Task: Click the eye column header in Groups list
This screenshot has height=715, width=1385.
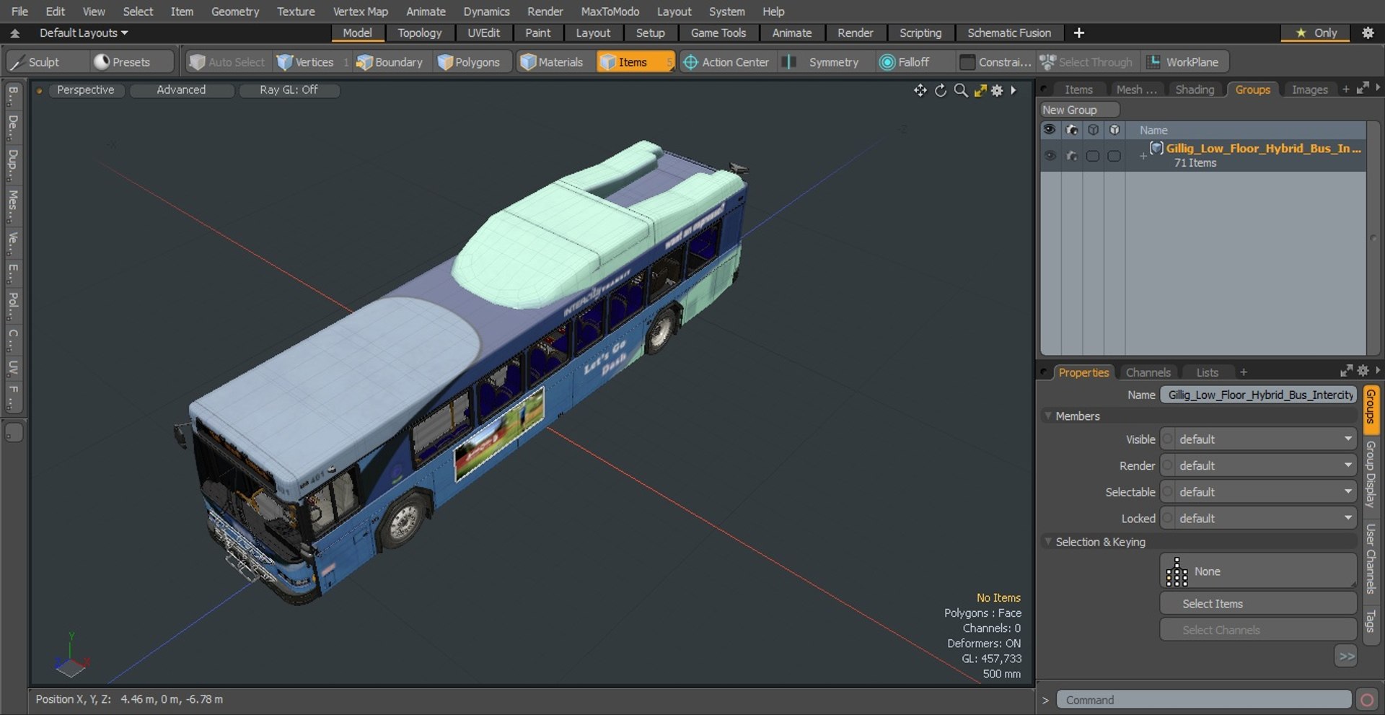Action: coord(1050,130)
